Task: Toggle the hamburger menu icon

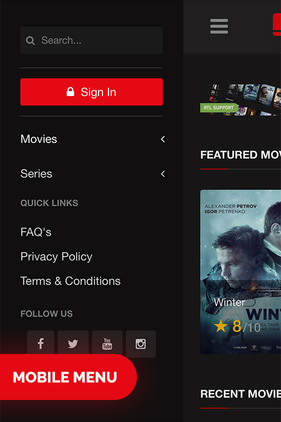Action: pyautogui.click(x=219, y=26)
